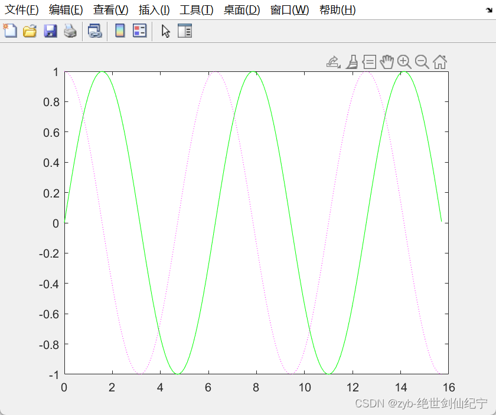
Task: Open the 插入(I) menu
Action: (x=154, y=10)
